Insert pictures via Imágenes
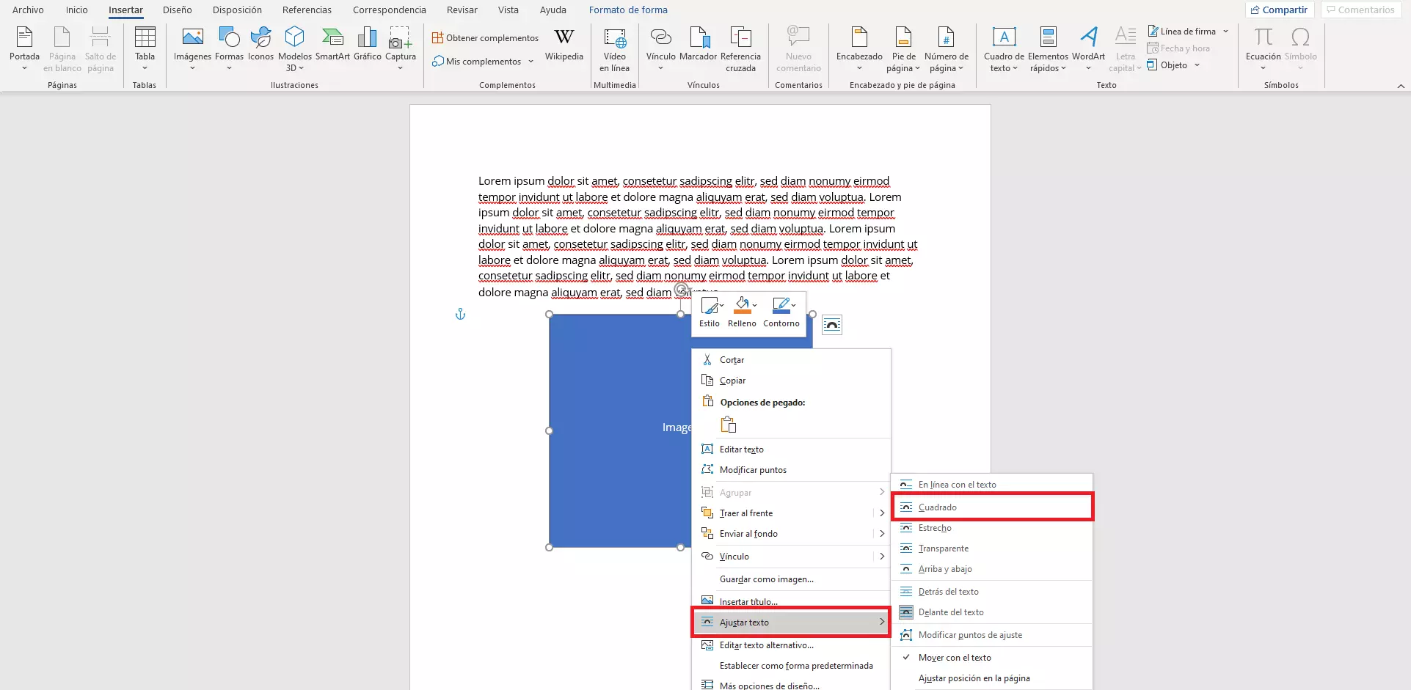The image size is (1411, 690). [x=192, y=48]
